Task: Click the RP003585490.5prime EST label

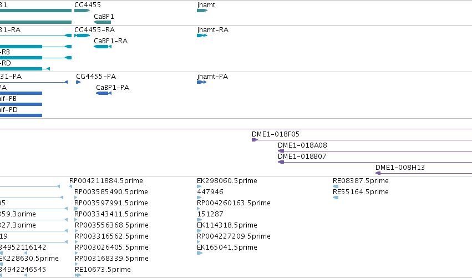Action: pos(111,192)
